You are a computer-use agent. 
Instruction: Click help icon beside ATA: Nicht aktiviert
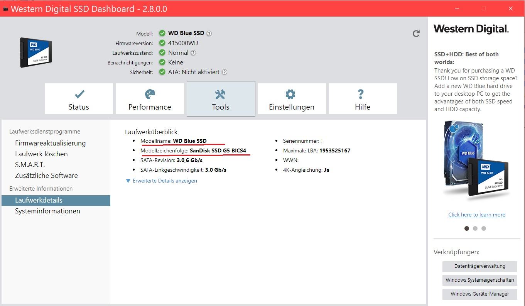225,72
